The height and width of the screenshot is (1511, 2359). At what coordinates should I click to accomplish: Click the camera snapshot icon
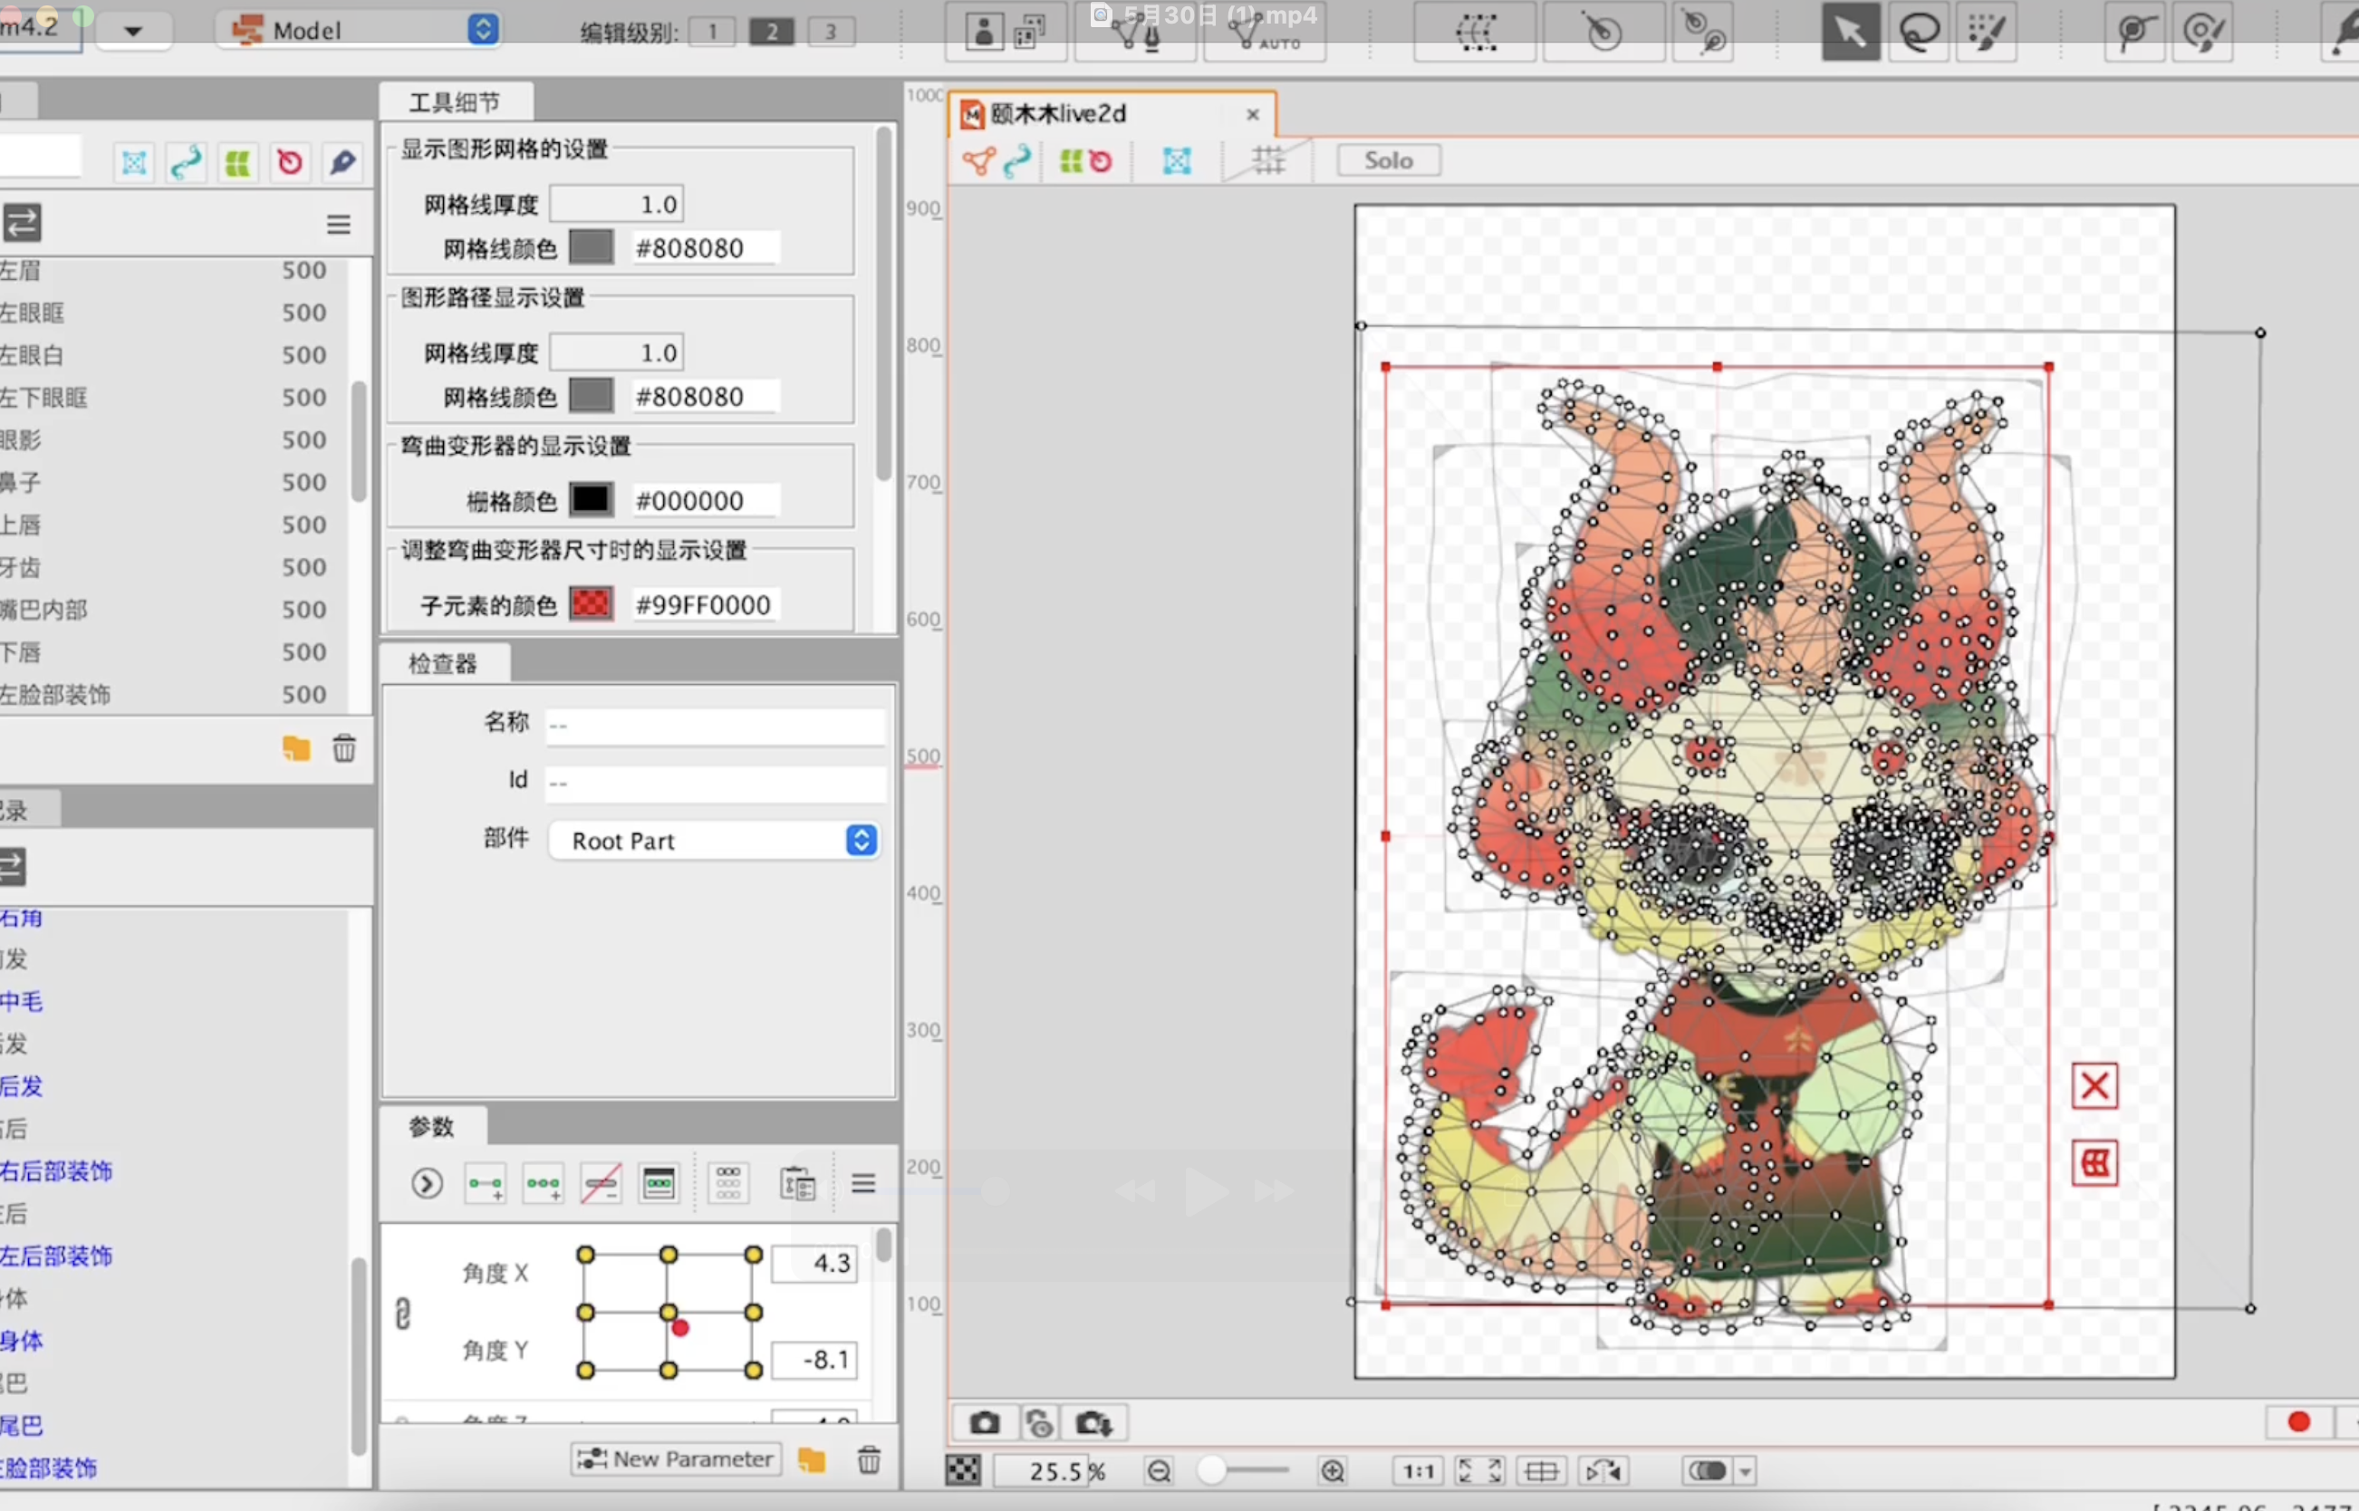(984, 1423)
